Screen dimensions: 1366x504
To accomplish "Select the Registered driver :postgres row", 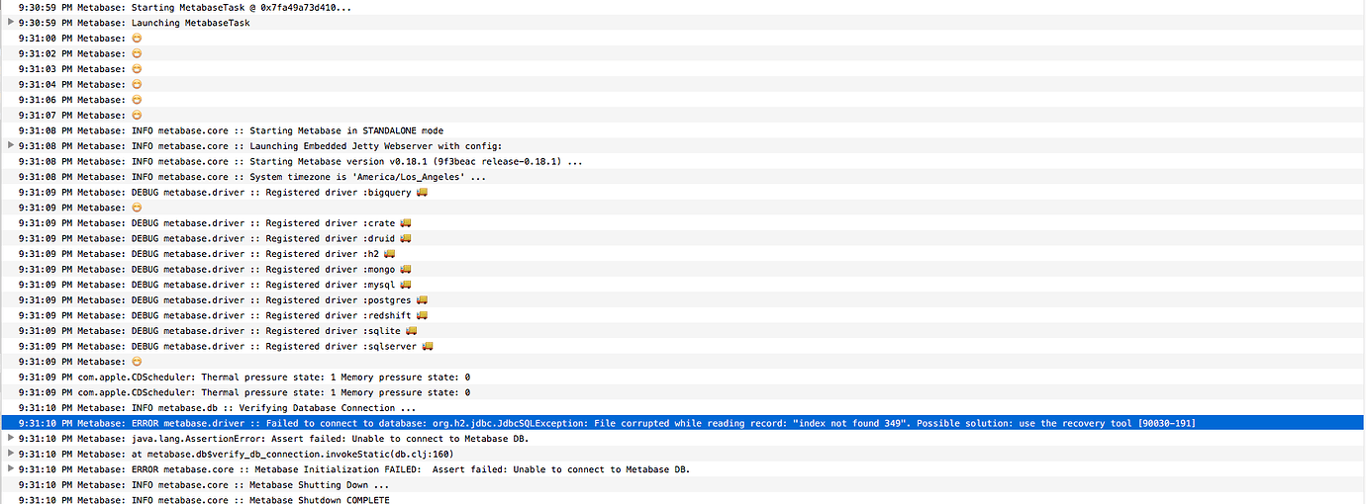I will (x=683, y=299).
